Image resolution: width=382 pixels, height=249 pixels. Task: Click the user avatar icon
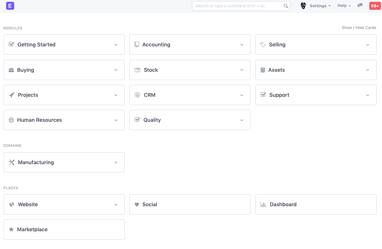303,6
